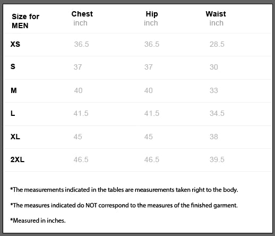The width and height of the screenshot is (275, 236).
Task: Click the L size row label
Action: click(13, 113)
